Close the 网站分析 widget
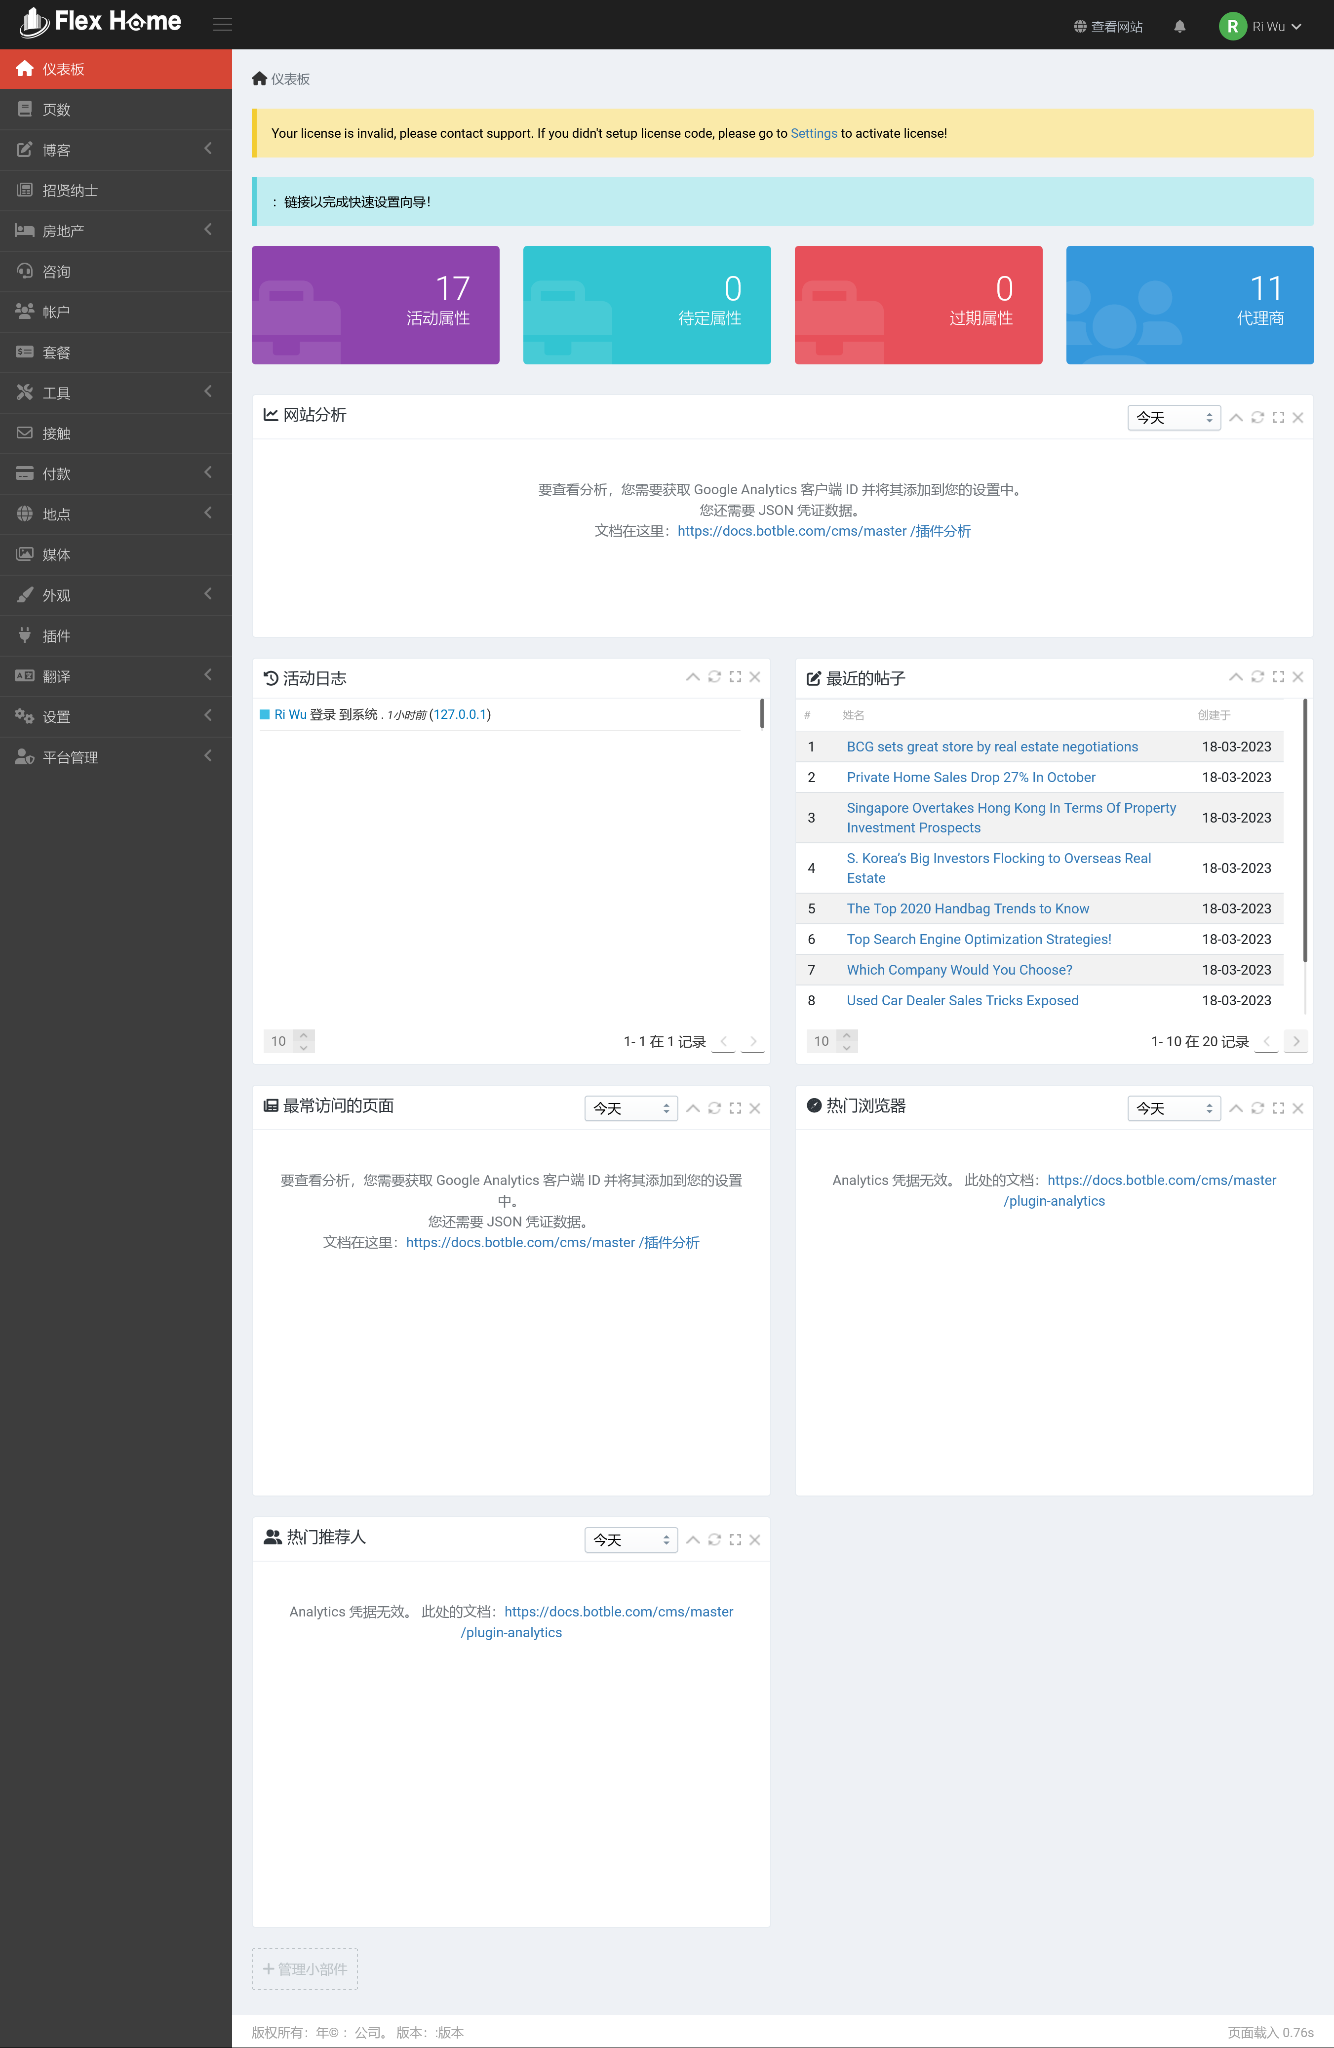Viewport: 1334px width, 2048px height. click(x=1298, y=417)
